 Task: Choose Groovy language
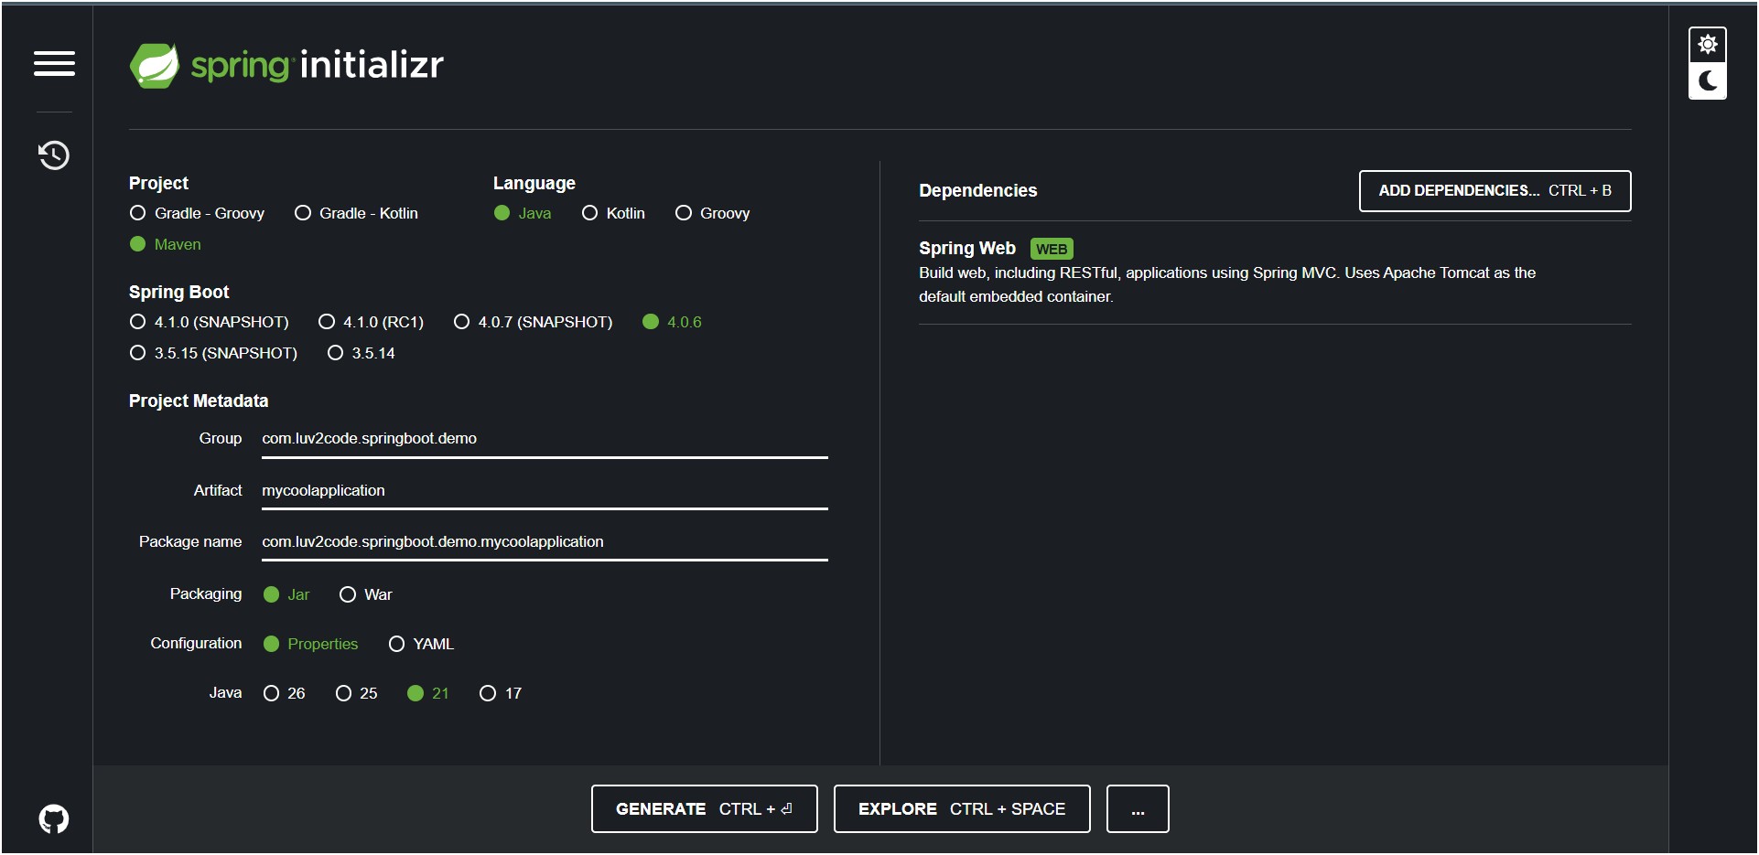point(713,213)
